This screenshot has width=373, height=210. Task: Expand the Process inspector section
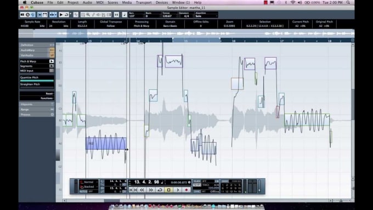[37, 115]
